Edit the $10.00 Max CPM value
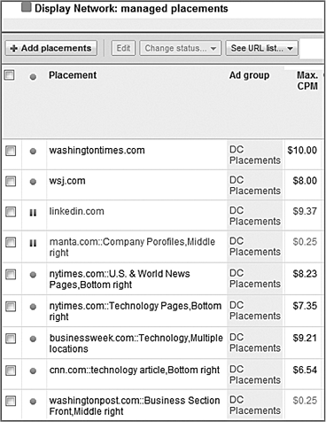 (x=302, y=150)
